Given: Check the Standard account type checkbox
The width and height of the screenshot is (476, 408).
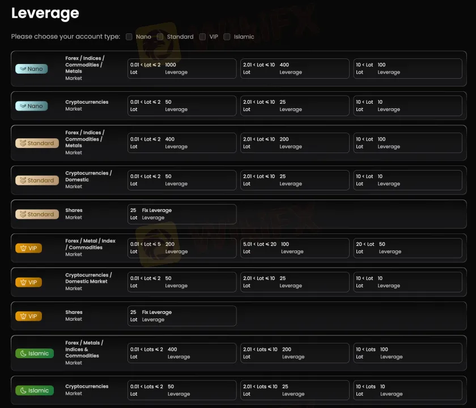Looking at the screenshot, I should click(160, 37).
